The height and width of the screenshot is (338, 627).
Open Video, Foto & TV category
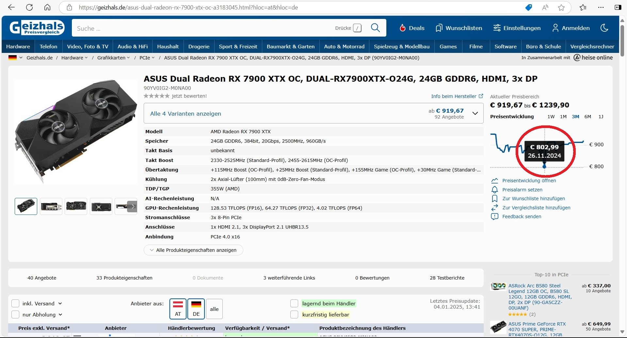click(88, 46)
